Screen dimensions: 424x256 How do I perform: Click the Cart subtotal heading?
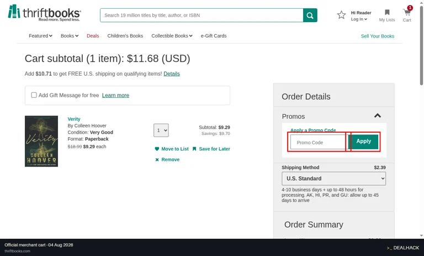coord(107,59)
